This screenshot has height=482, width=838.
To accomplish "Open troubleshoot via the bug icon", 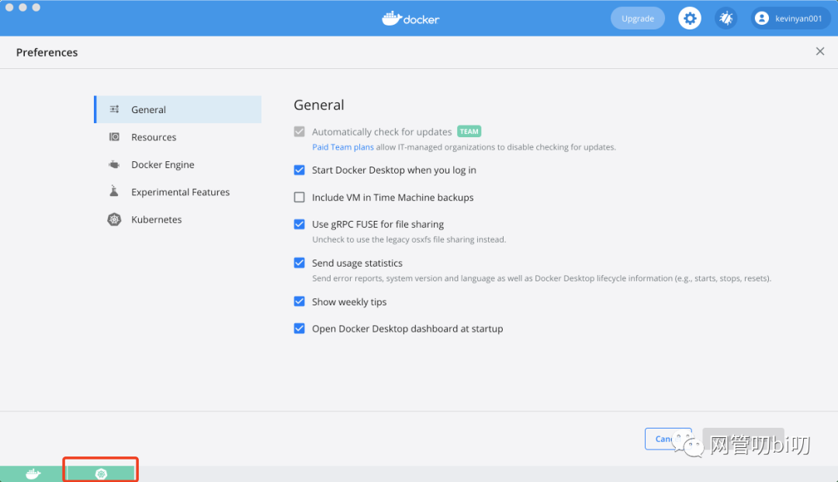I will click(x=725, y=18).
